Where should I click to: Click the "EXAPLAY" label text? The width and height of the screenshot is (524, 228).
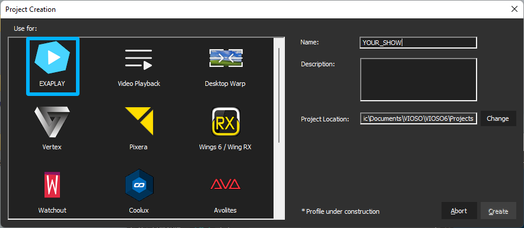[x=52, y=84]
